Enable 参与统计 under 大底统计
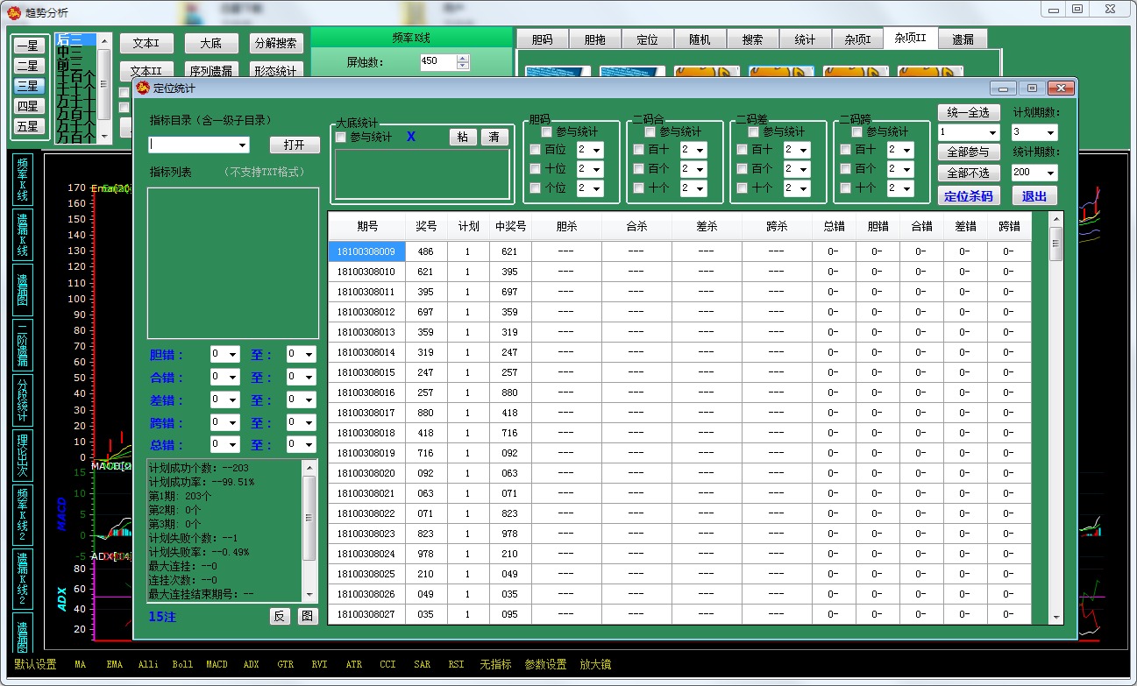The height and width of the screenshot is (686, 1137). point(341,137)
